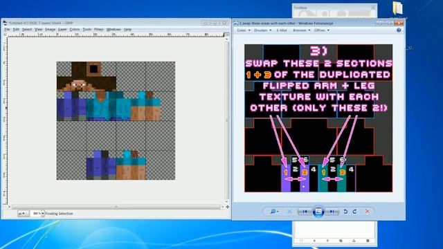Open the Öffnen dropdown in photo viewer
The image size is (443, 249).
321,30
